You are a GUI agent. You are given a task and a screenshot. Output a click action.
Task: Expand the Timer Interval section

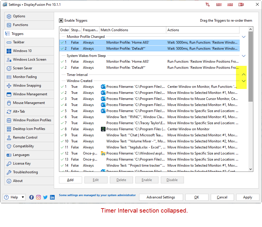[243, 75]
